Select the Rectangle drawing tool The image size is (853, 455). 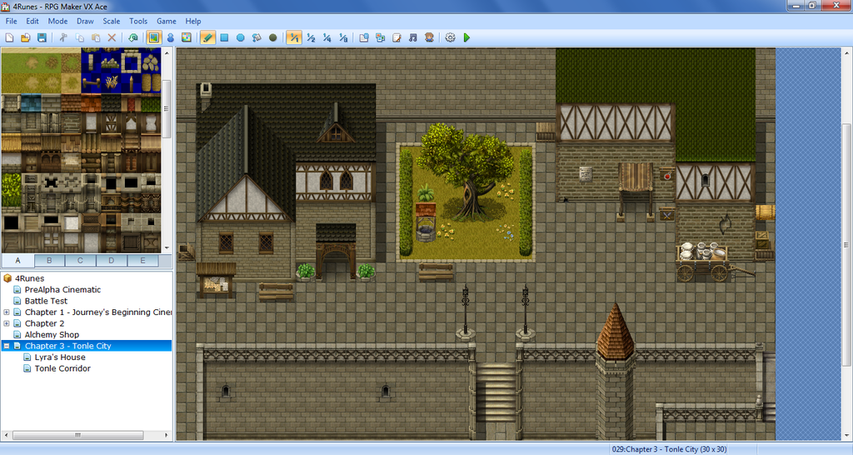click(x=224, y=37)
